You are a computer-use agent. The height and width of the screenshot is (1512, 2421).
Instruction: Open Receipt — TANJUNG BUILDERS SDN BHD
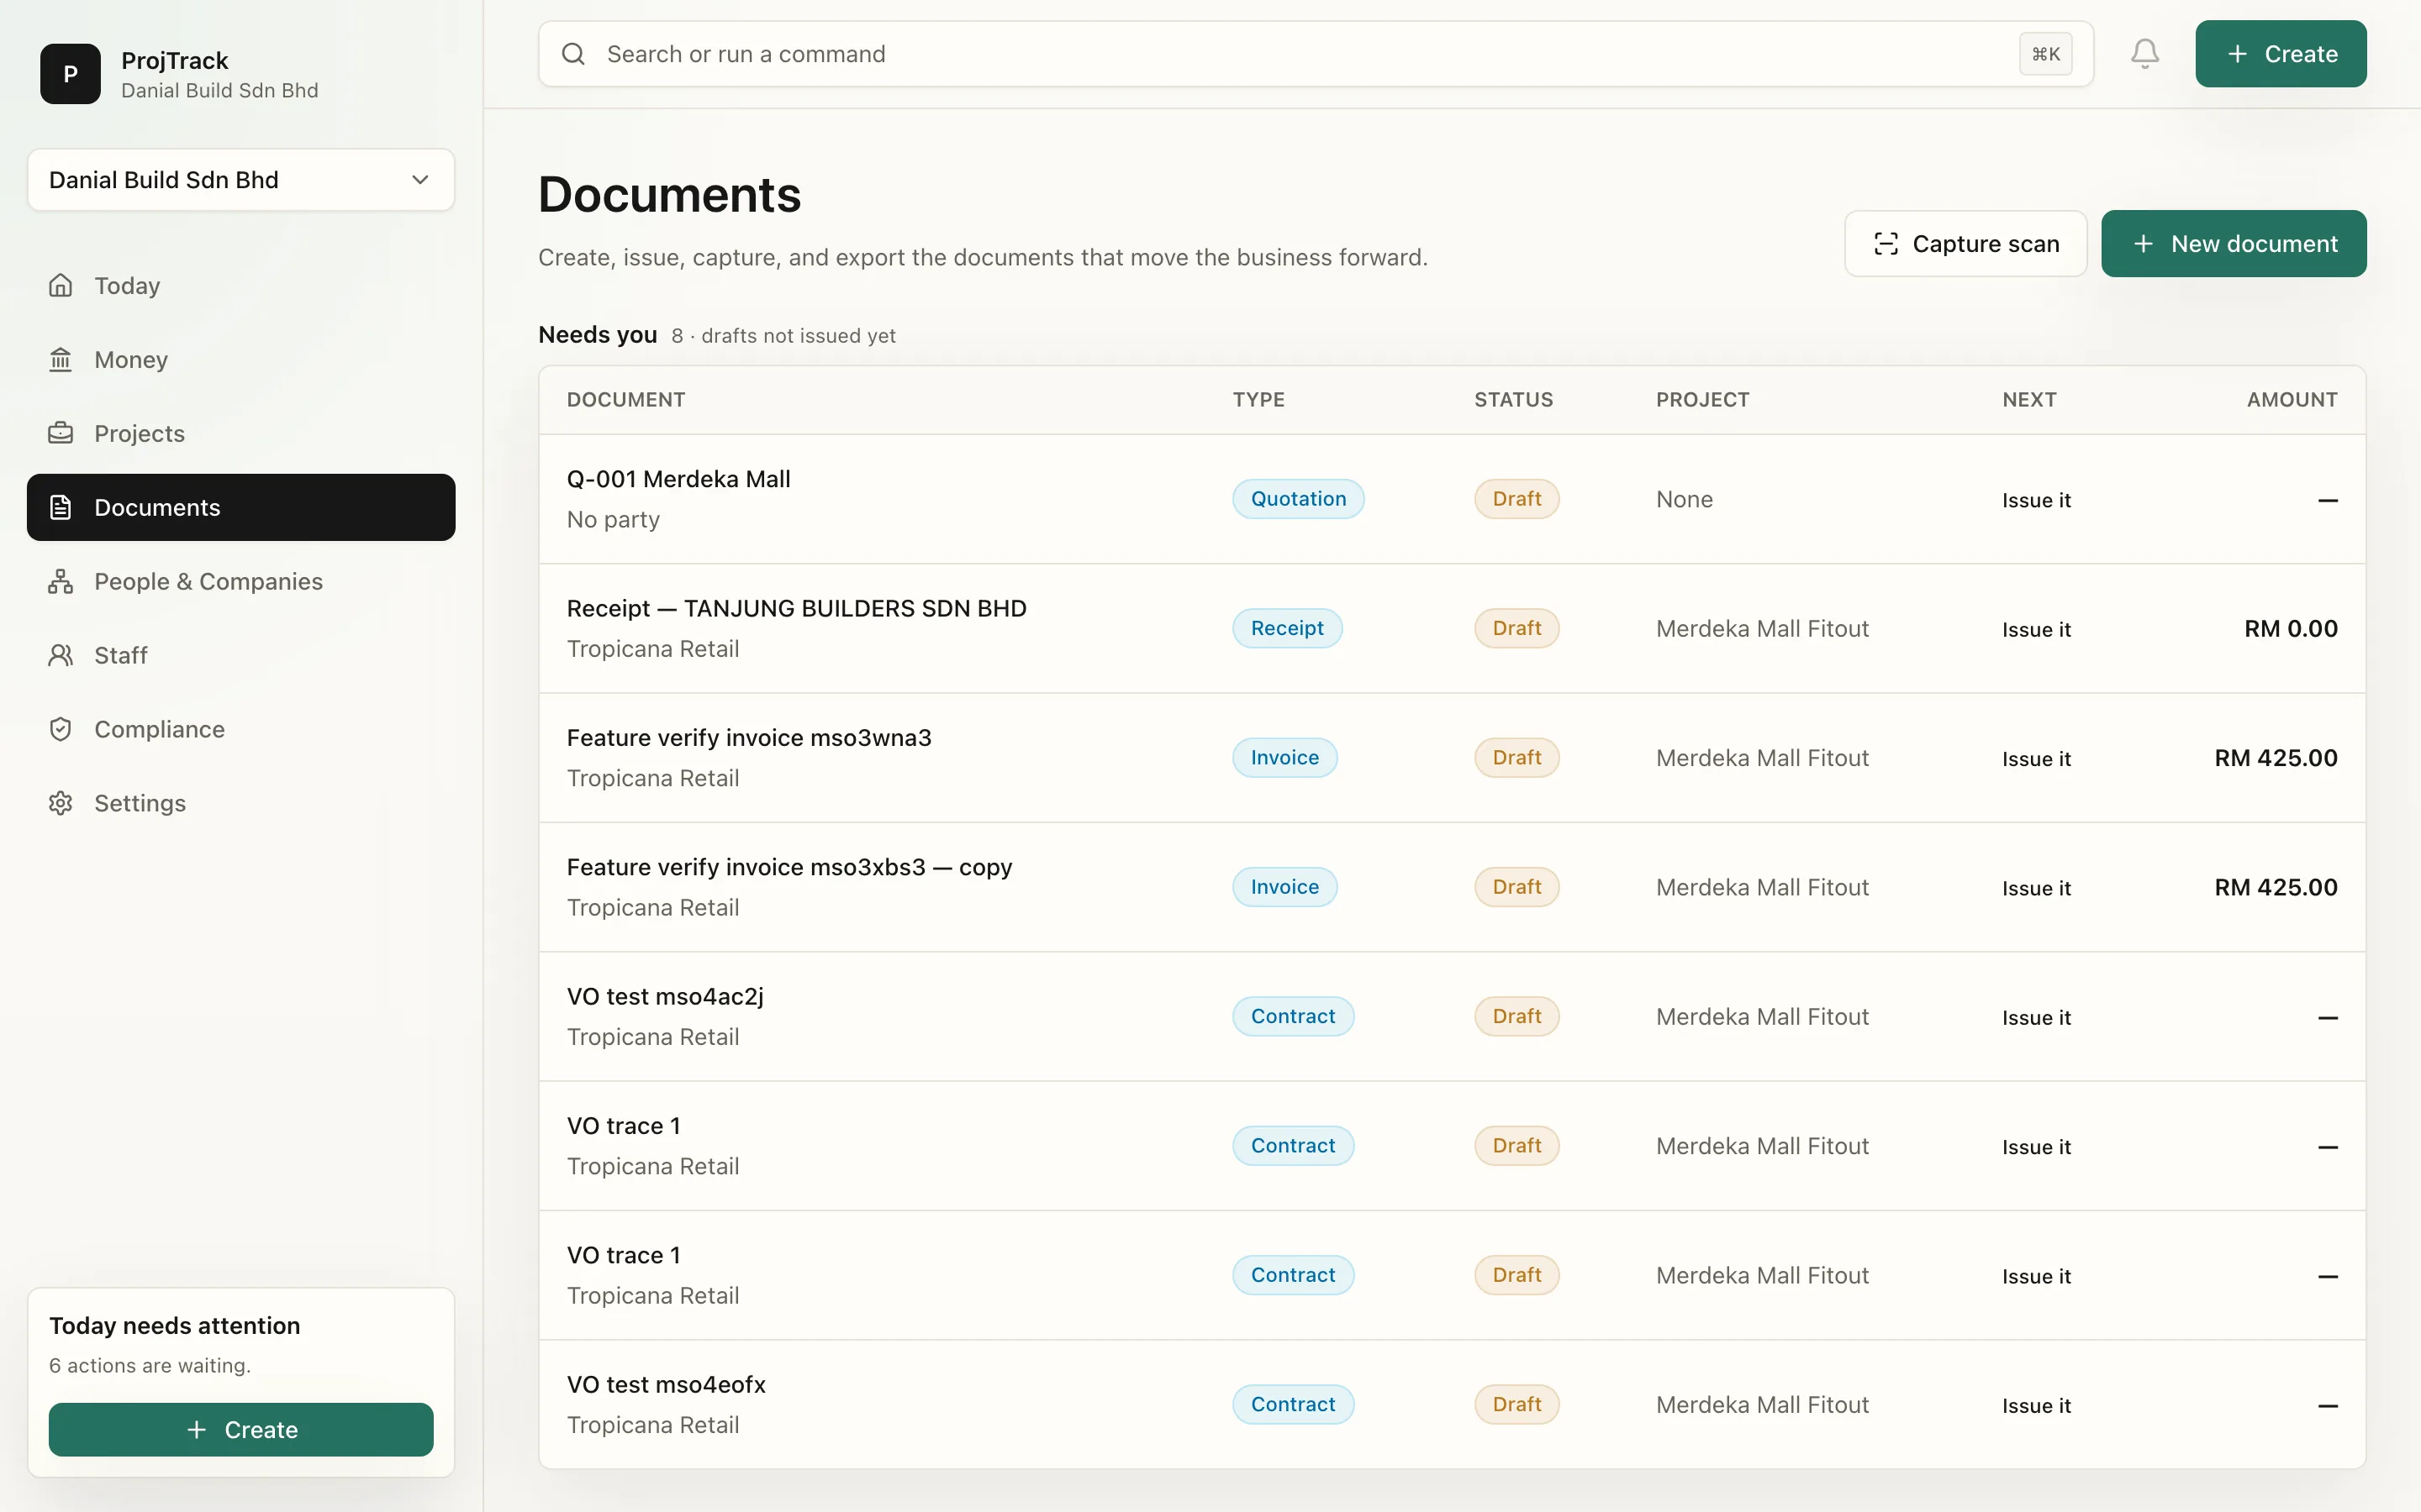[x=796, y=608]
